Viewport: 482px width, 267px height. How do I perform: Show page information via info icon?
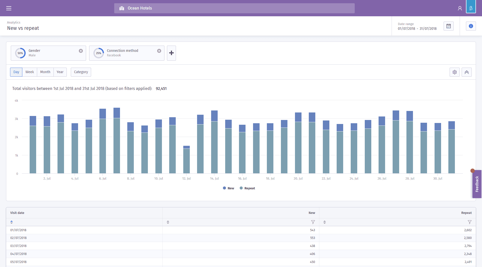click(x=471, y=26)
